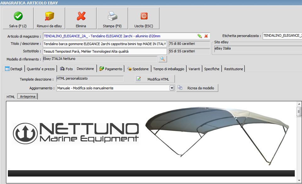Click the Nettuno Marine Equipment logo in preview
The image size is (302, 184).
pos(76,133)
